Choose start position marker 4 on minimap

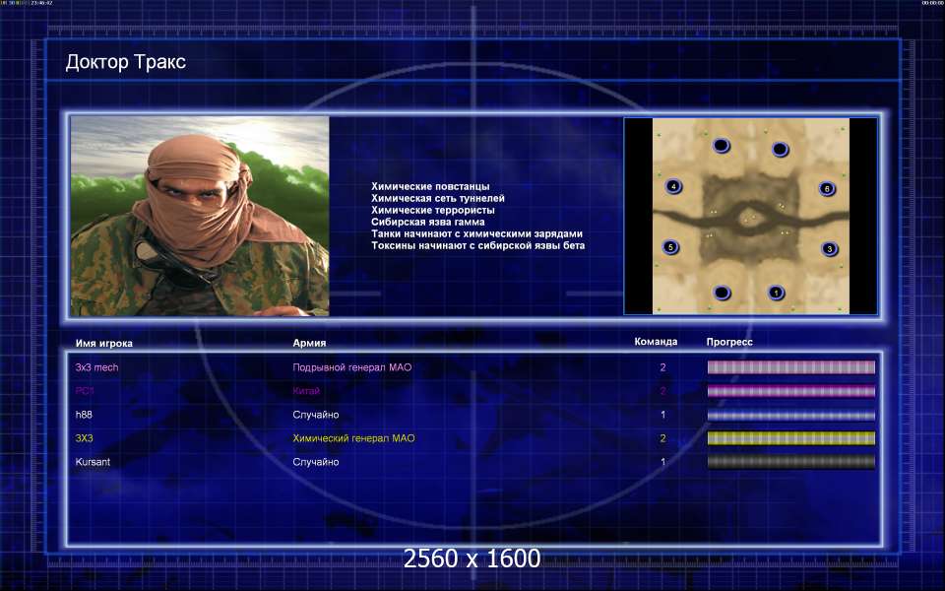tap(673, 186)
